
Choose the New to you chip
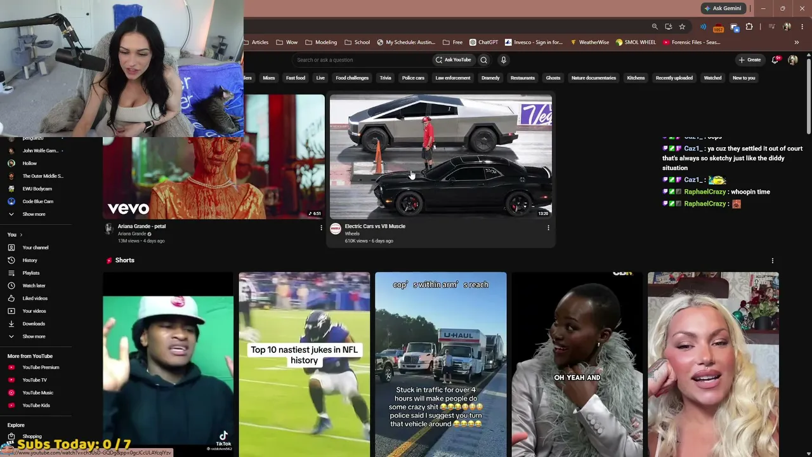point(744,78)
